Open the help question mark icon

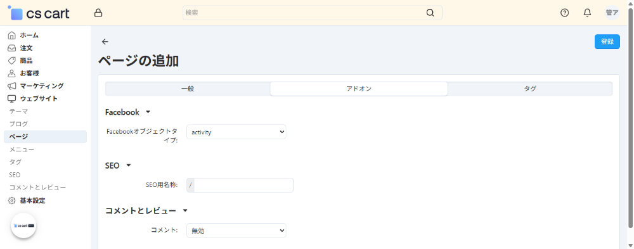click(x=564, y=13)
